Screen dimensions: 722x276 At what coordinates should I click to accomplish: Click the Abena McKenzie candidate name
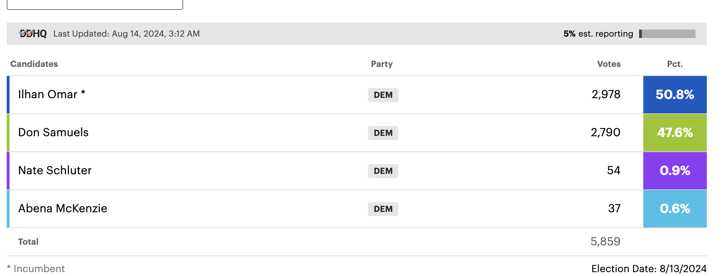(x=62, y=208)
